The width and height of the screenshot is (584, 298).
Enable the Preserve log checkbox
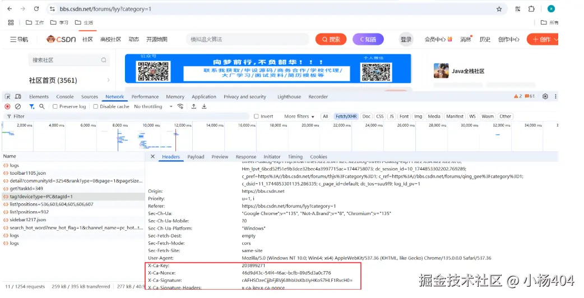pyautogui.click(x=55, y=106)
